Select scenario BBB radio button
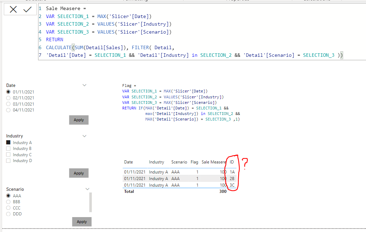366x232 pixels. pos(8,202)
